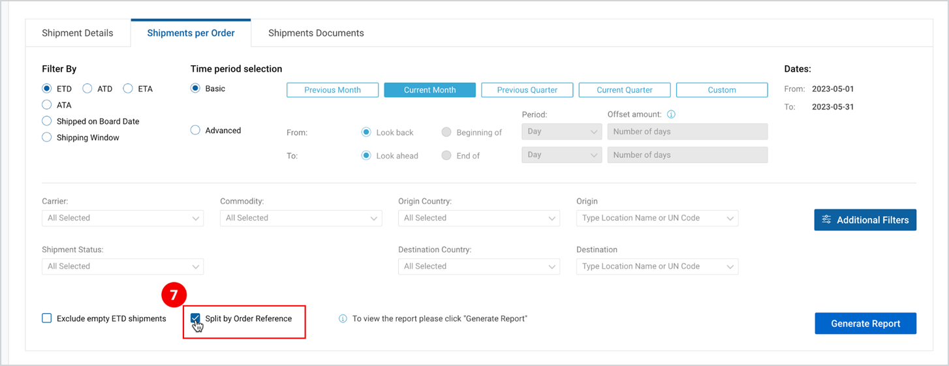Open the Destination location dropdown
The image size is (949, 366).
(x=657, y=266)
